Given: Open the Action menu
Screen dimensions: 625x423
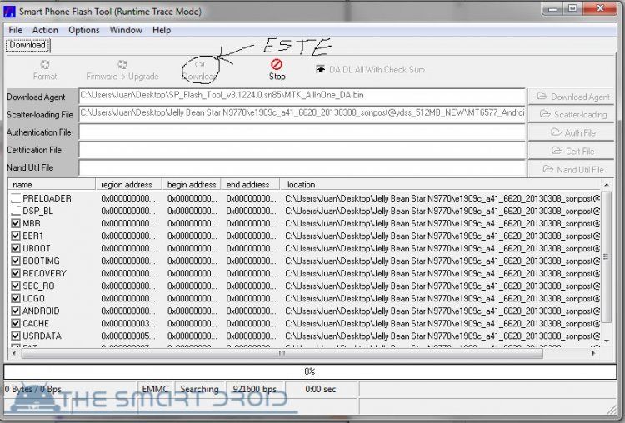Looking at the screenshot, I should pos(45,30).
